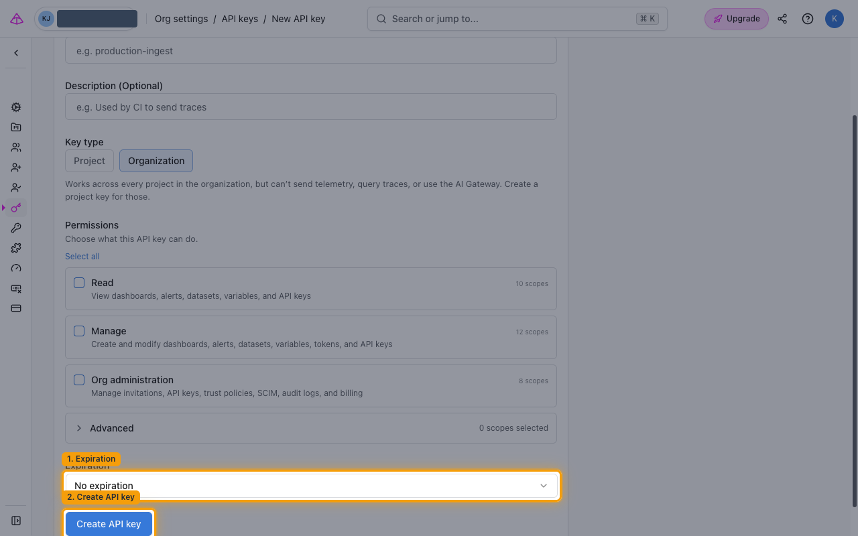The image size is (858, 536).
Task: Click the Org settings breadcrumb
Action: (181, 19)
